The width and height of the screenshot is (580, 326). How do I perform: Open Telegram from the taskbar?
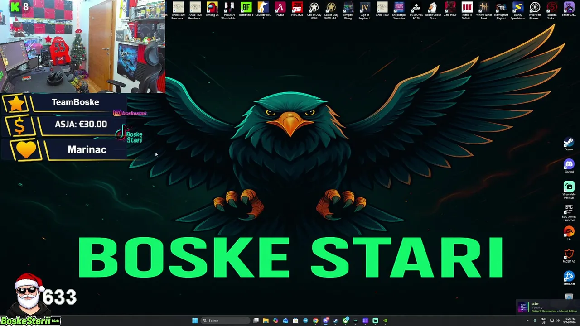point(305,321)
